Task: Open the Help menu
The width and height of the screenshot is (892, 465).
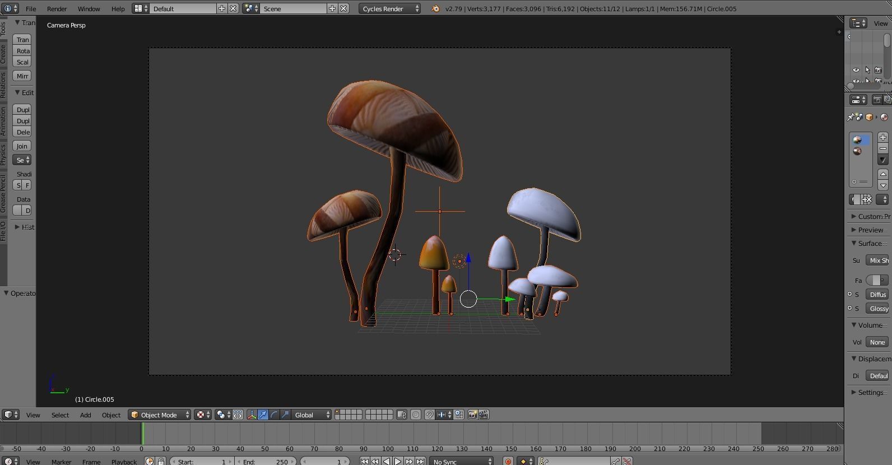Action: (118, 9)
